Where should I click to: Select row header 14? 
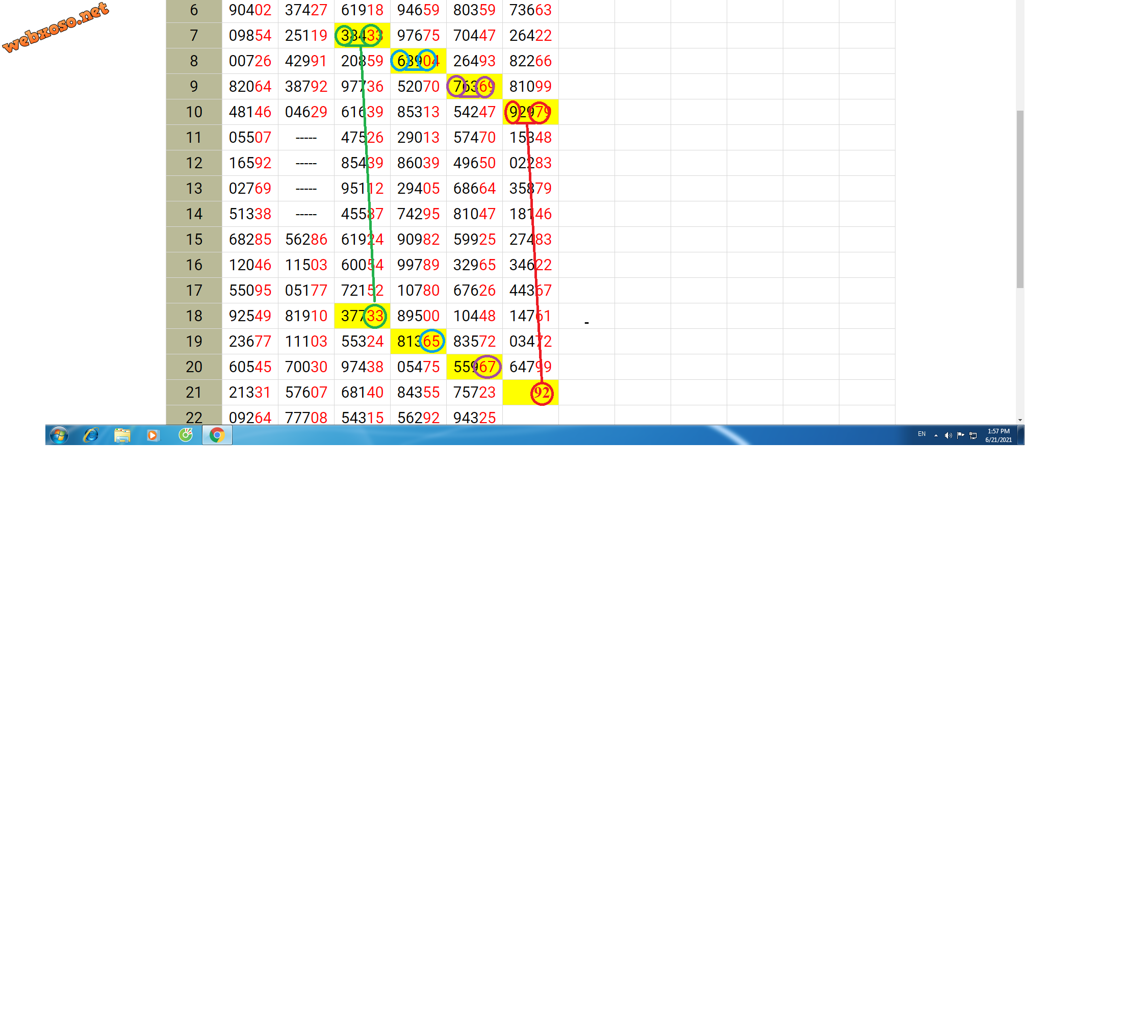194,214
